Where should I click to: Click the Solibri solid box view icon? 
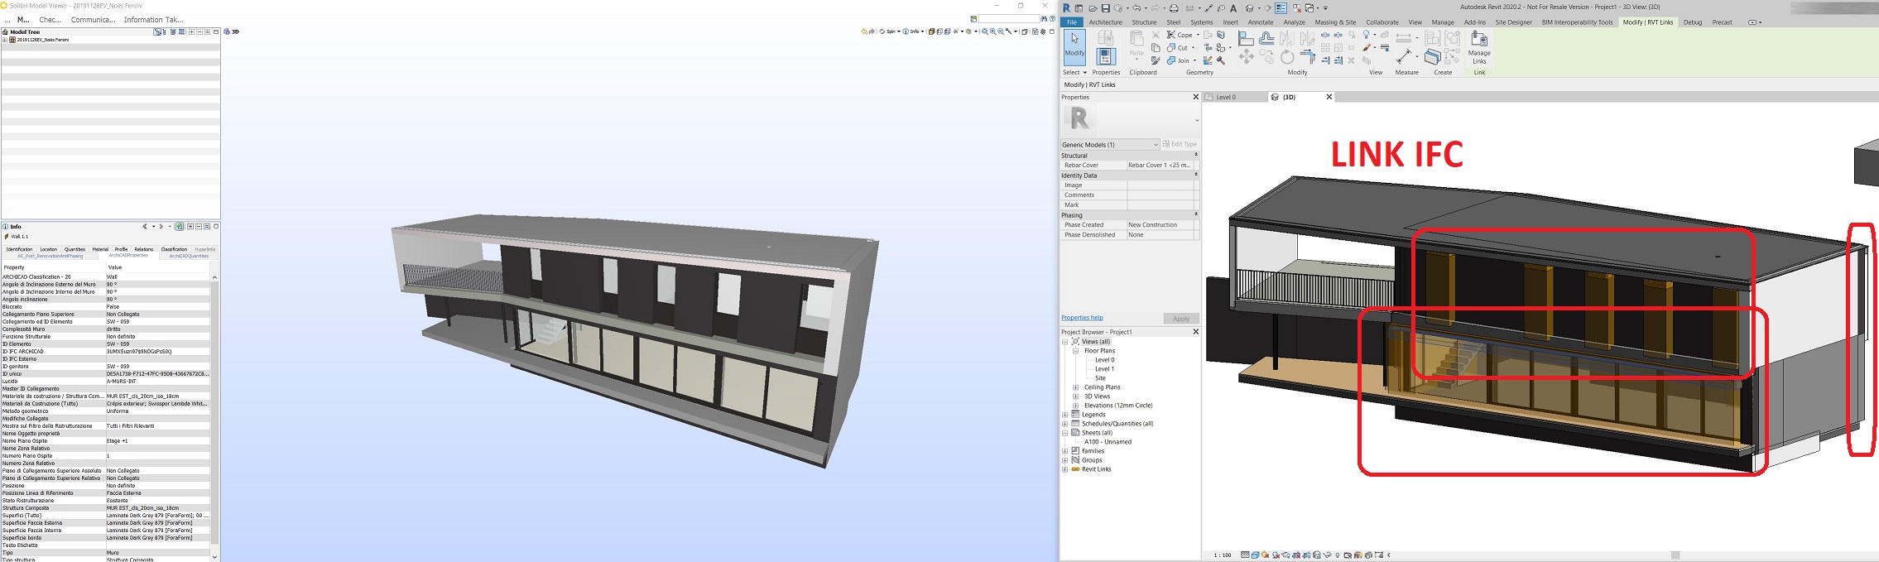click(931, 31)
